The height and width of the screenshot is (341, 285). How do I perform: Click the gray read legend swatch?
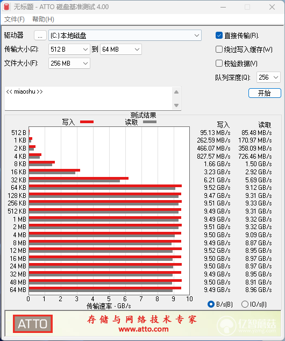150,122
